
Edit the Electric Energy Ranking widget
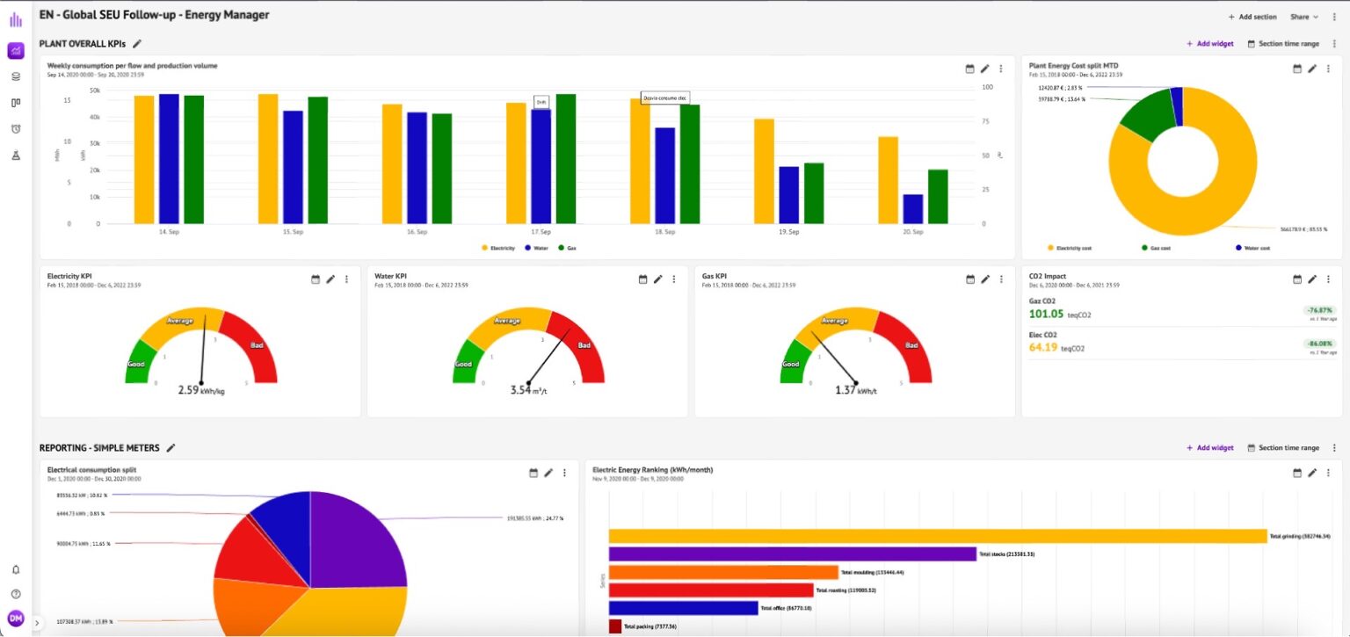[1312, 473]
